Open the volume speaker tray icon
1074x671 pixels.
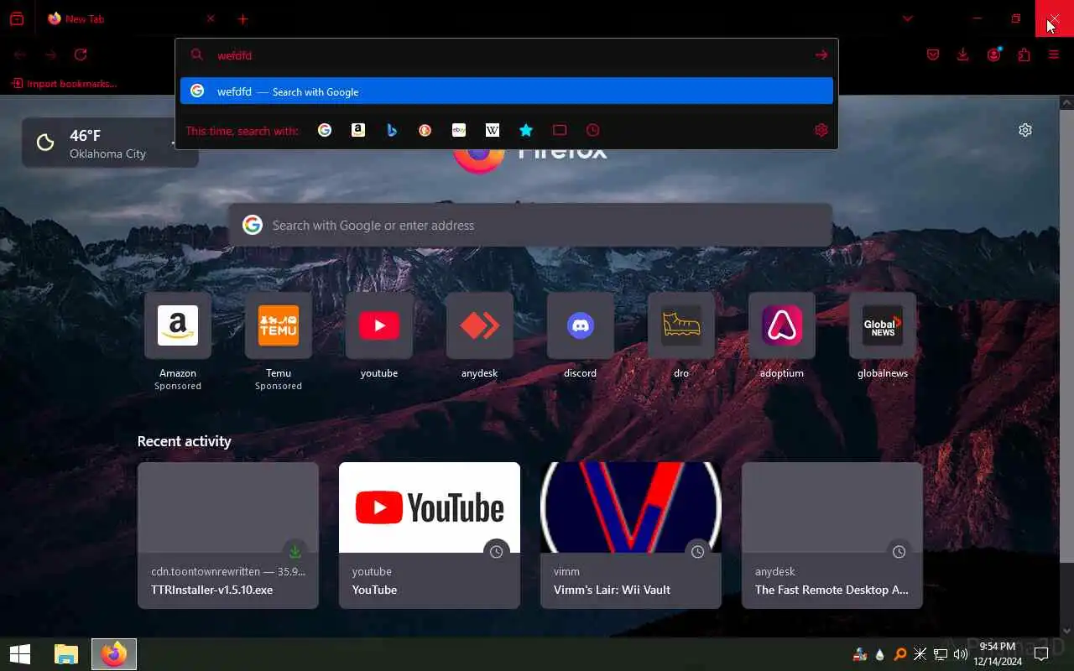(x=961, y=654)
